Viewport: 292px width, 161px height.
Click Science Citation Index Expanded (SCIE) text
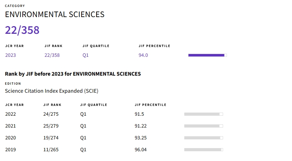click(x=52, y=91)
